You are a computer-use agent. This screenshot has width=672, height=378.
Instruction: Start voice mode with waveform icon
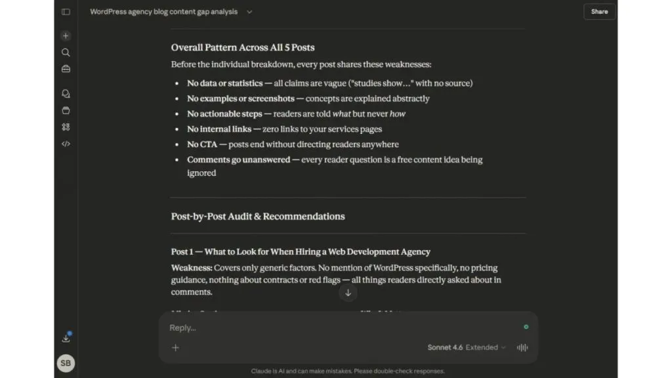[x=522, y=348]
